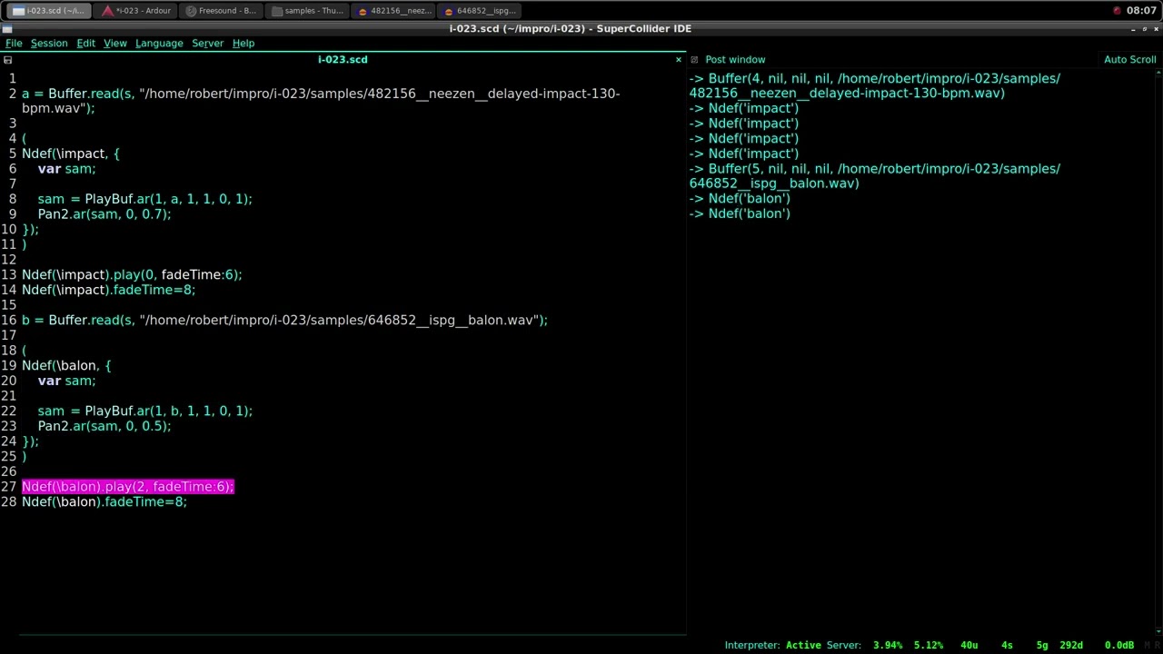Click the Post window dock float icon

point(694,60)
